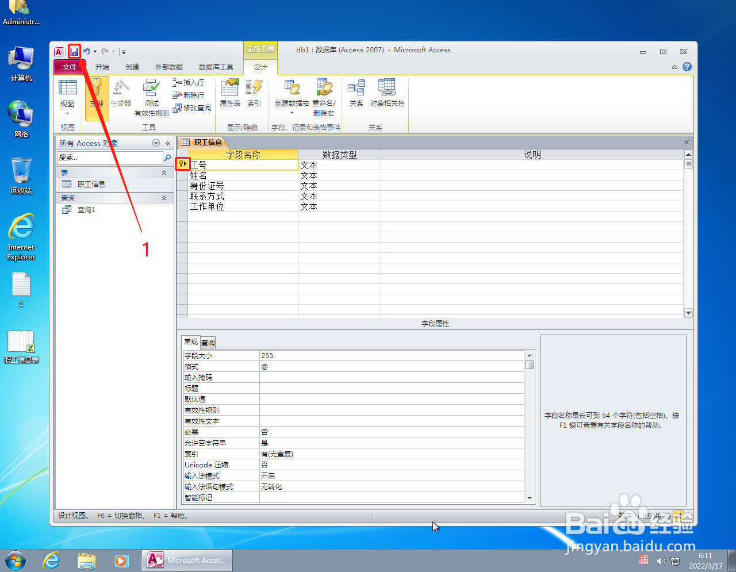Open the Undo history dropdown arrow
The height and width of the screenshot is (572, 736).
pyautogui.click(x=95, y=52)
